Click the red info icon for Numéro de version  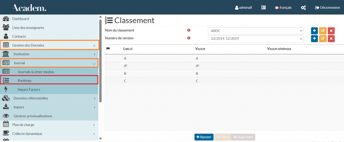(189, 38)
